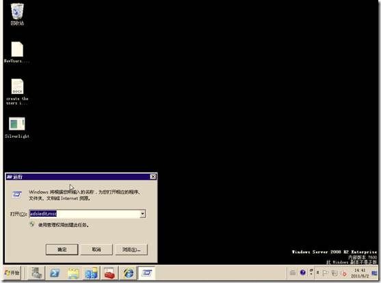Click the network tray icon

[334, 273]
